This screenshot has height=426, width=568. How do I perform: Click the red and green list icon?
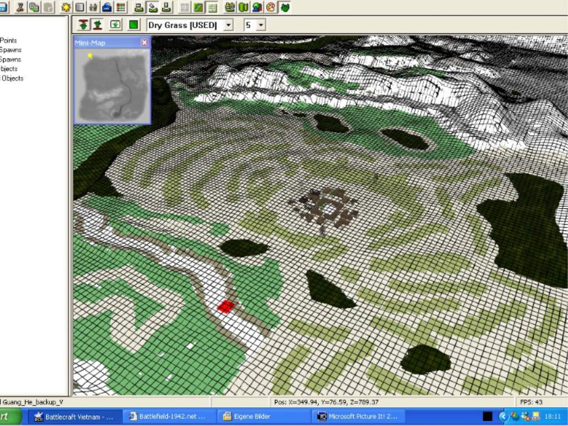[120, 7]
